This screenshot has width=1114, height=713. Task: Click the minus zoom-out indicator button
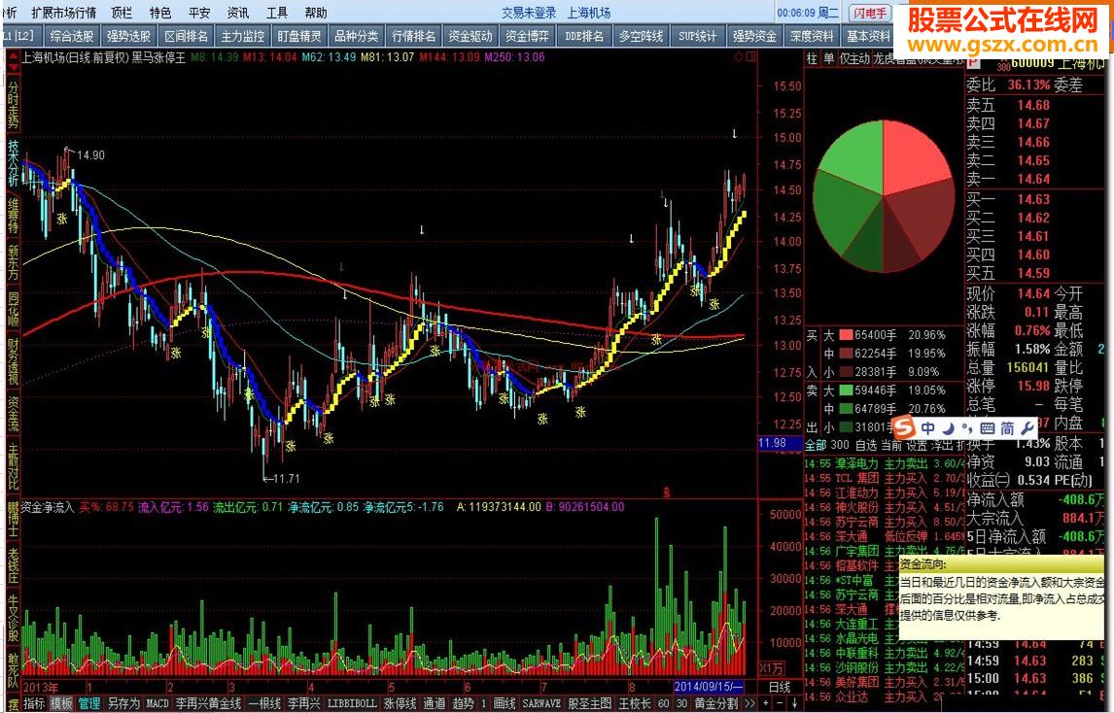tap(780, 703)
